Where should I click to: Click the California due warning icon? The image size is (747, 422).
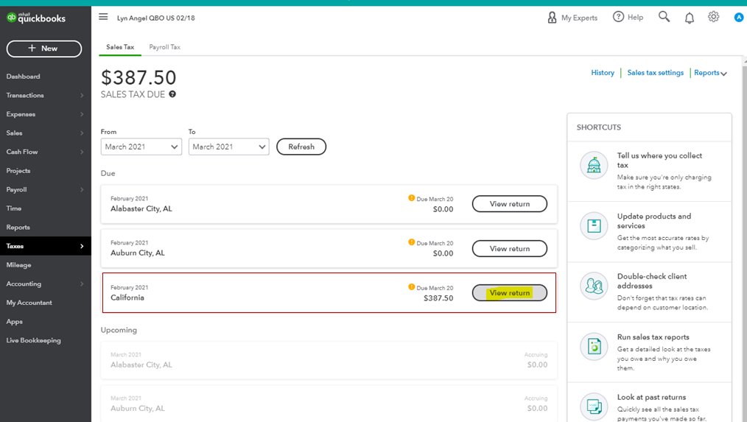click(412, 286)
